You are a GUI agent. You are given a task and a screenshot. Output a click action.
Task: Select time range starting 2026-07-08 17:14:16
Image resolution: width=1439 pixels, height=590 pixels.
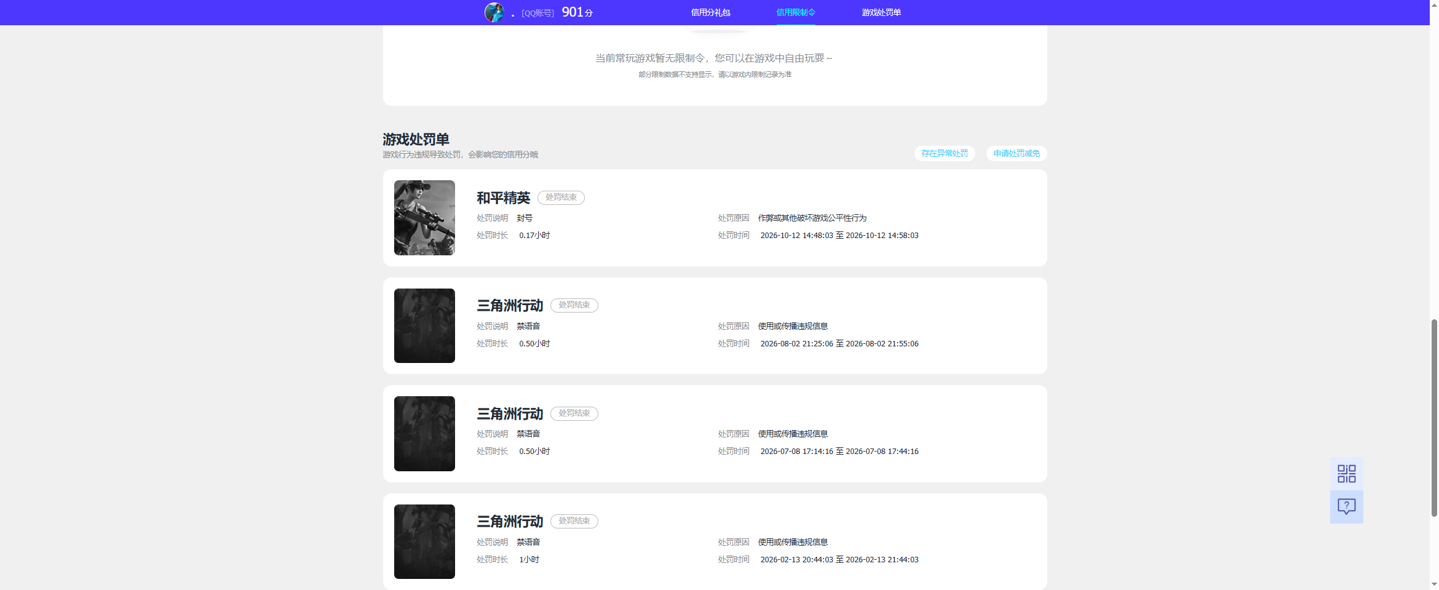839,452
